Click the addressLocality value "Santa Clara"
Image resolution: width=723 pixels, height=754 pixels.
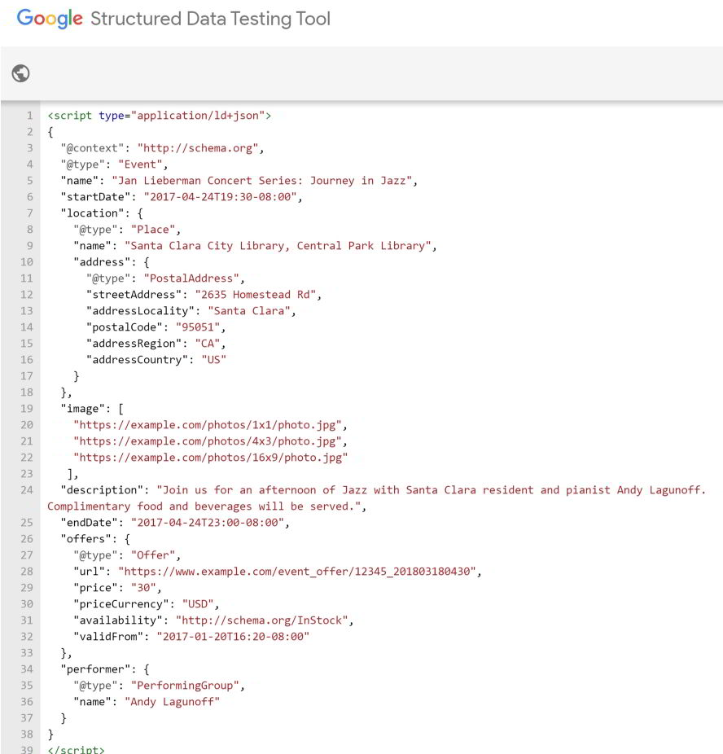pos(249,311)
